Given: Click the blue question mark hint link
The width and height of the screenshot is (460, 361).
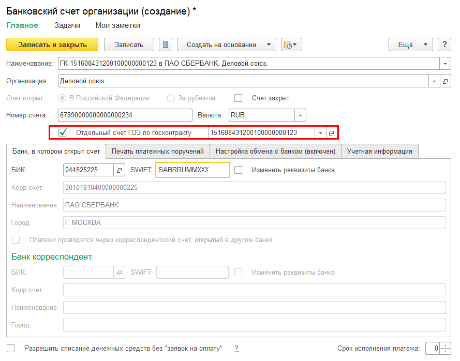Looking at the screenshot, I should point(236,349).
